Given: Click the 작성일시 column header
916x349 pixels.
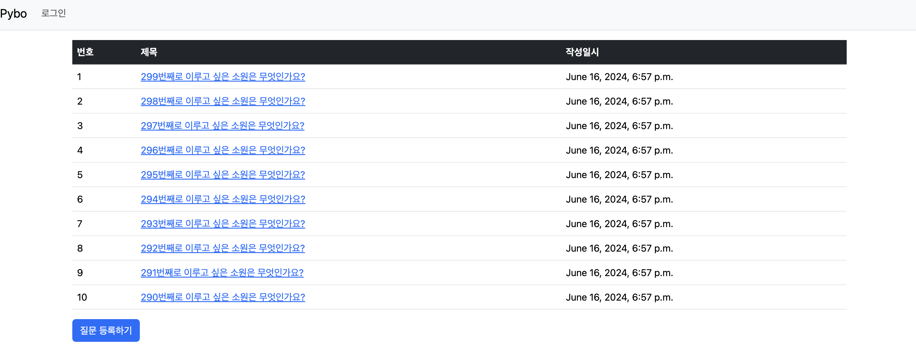Looking at the screenshot, I should pyautogui.click(x=582, y=52).
